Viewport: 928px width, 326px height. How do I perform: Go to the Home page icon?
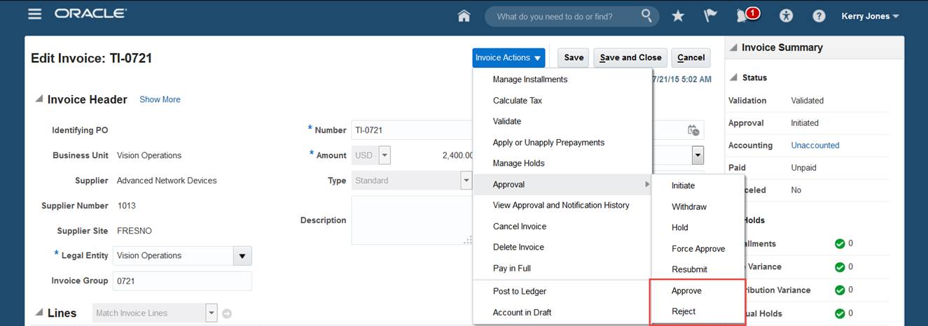coord(464,15)
